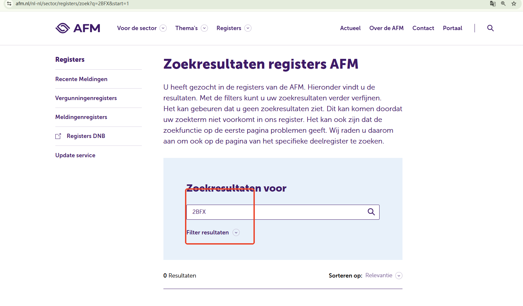The height and width of the screenshot is (306, 523).
Task: Click the search field containing 2BFX
Action: [275, 212]
